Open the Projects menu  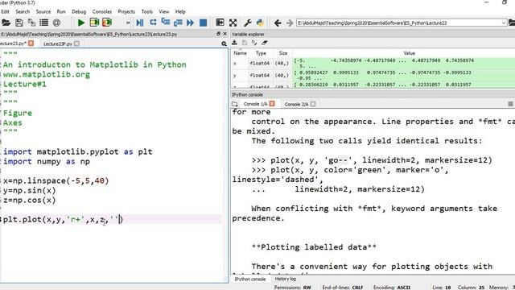126,11
